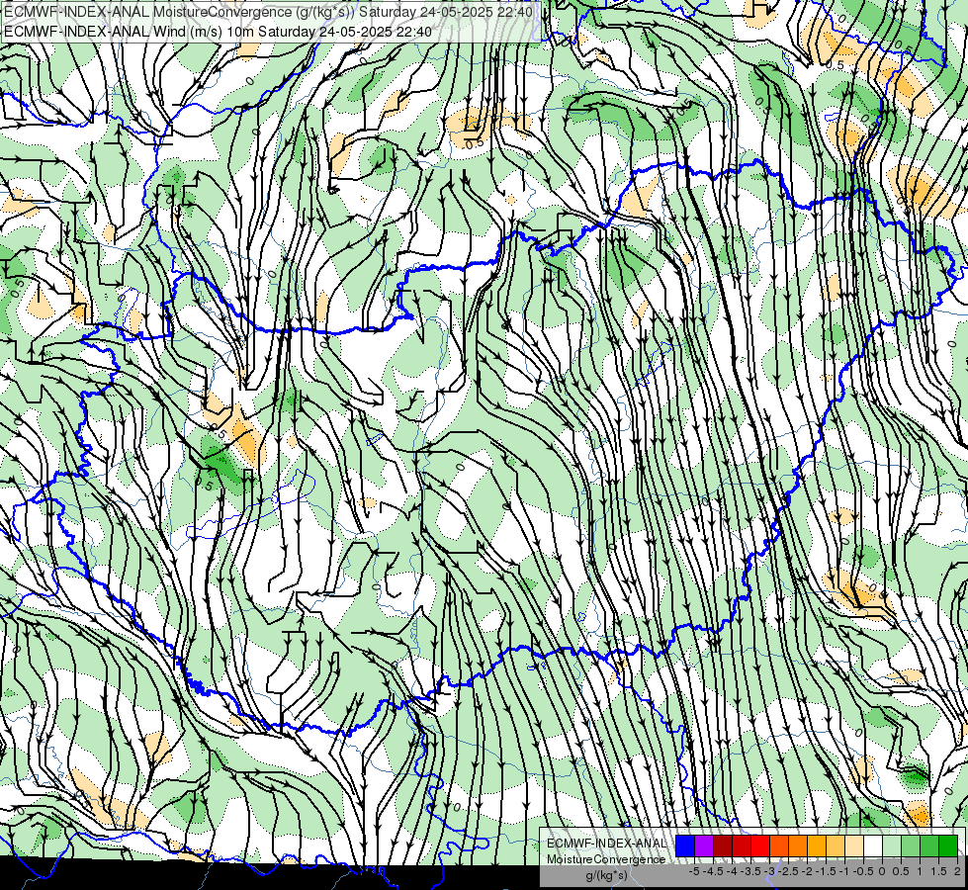
Task: Pick the light green swatch between 0.5 and 1
Action: (911, 846)
